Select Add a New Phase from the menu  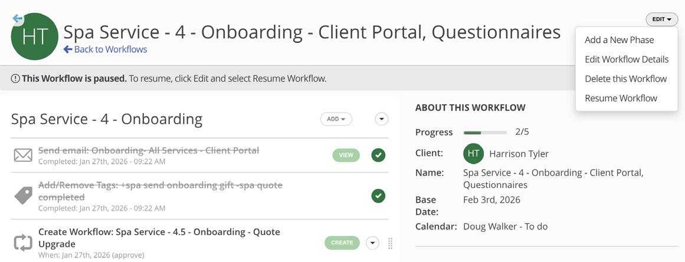pos(619,40)
